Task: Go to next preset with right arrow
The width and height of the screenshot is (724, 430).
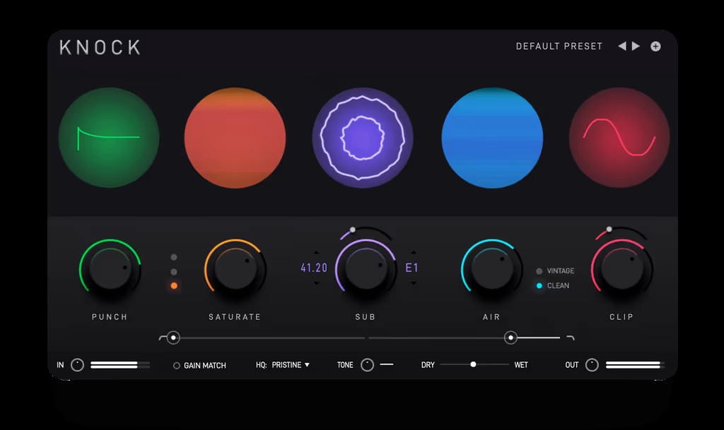Action: [x=636, y=46]
